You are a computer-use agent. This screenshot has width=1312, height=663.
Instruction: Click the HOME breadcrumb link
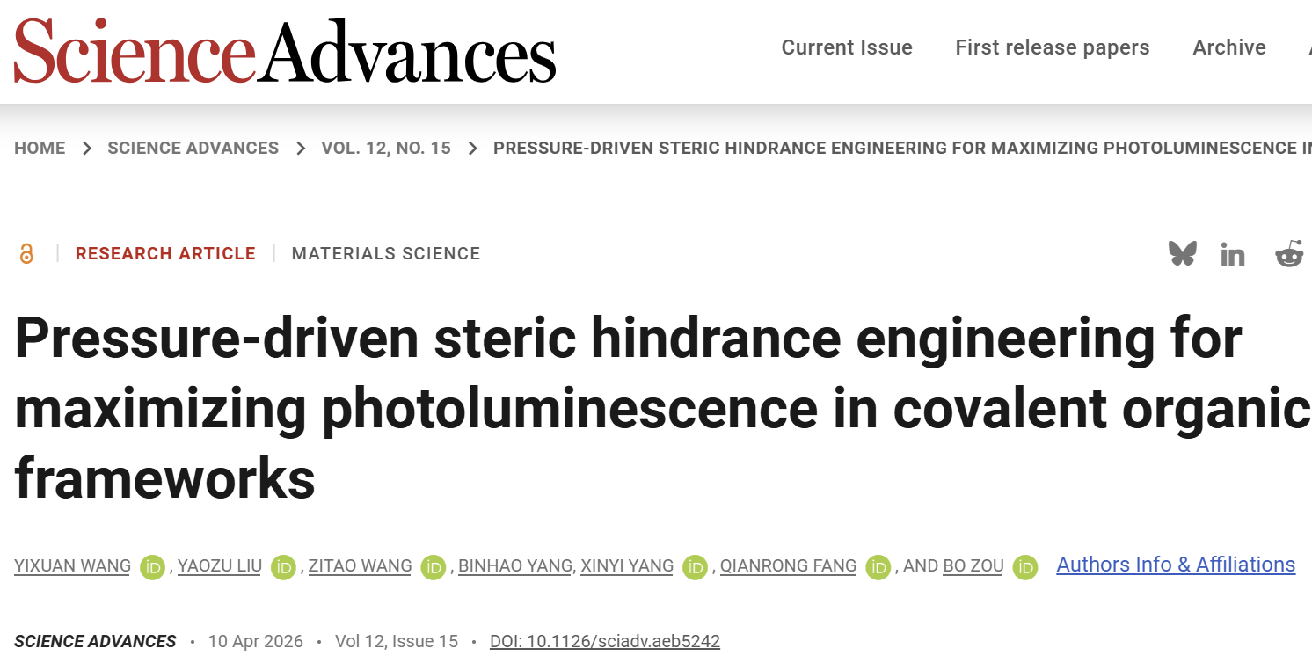[40, 149]
